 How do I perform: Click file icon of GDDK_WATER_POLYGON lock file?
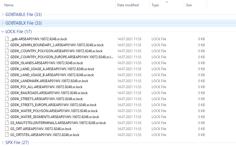[x=7, y=111]
